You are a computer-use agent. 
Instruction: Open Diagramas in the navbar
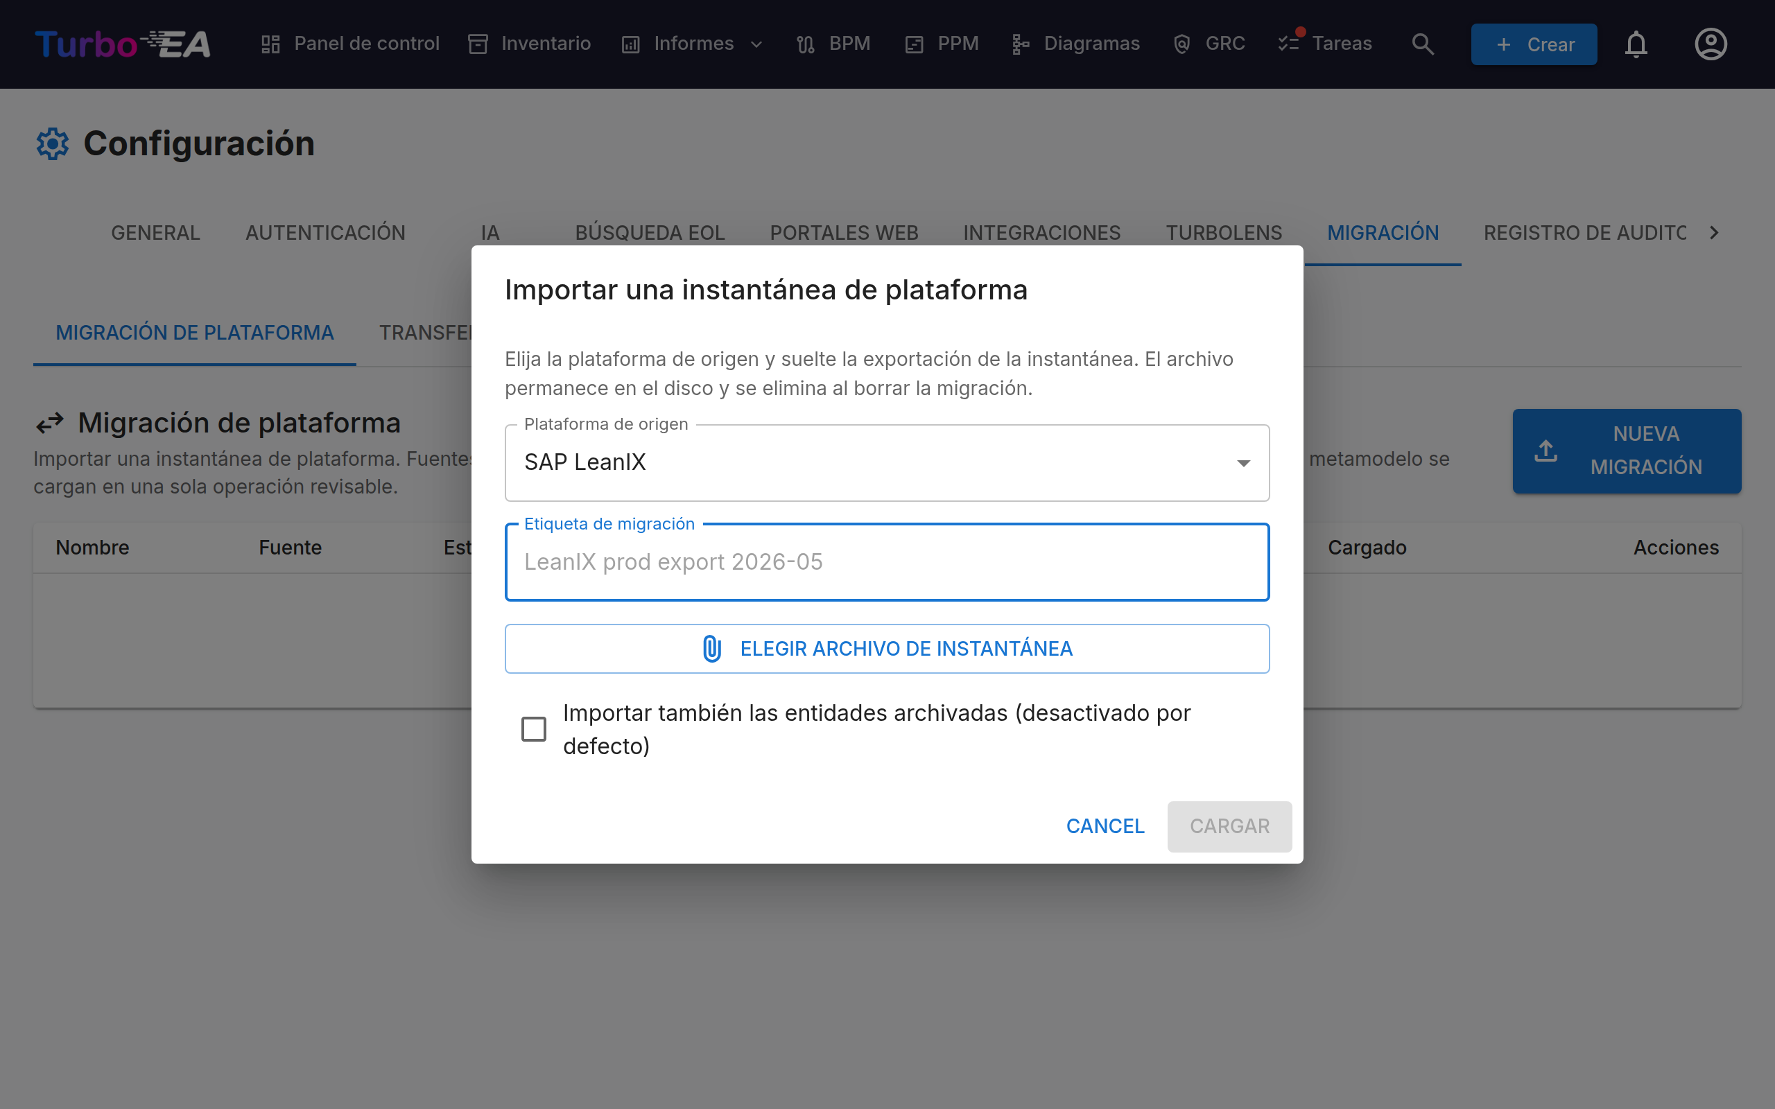click(1075, 44)
